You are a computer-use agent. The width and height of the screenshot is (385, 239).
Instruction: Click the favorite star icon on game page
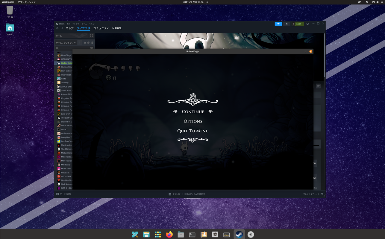coord(318,86)
